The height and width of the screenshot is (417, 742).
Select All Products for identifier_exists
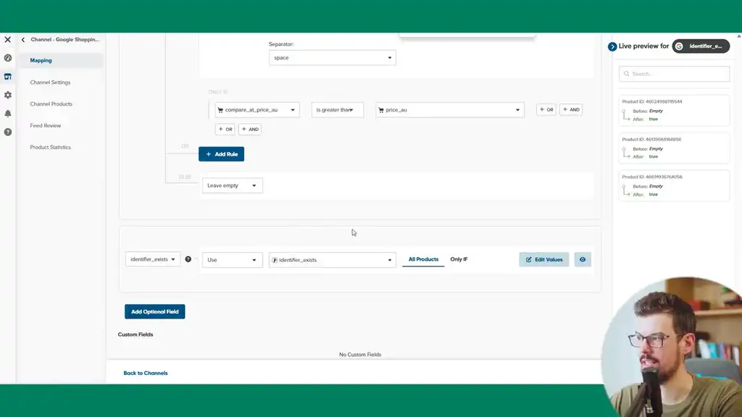[423, 259]
